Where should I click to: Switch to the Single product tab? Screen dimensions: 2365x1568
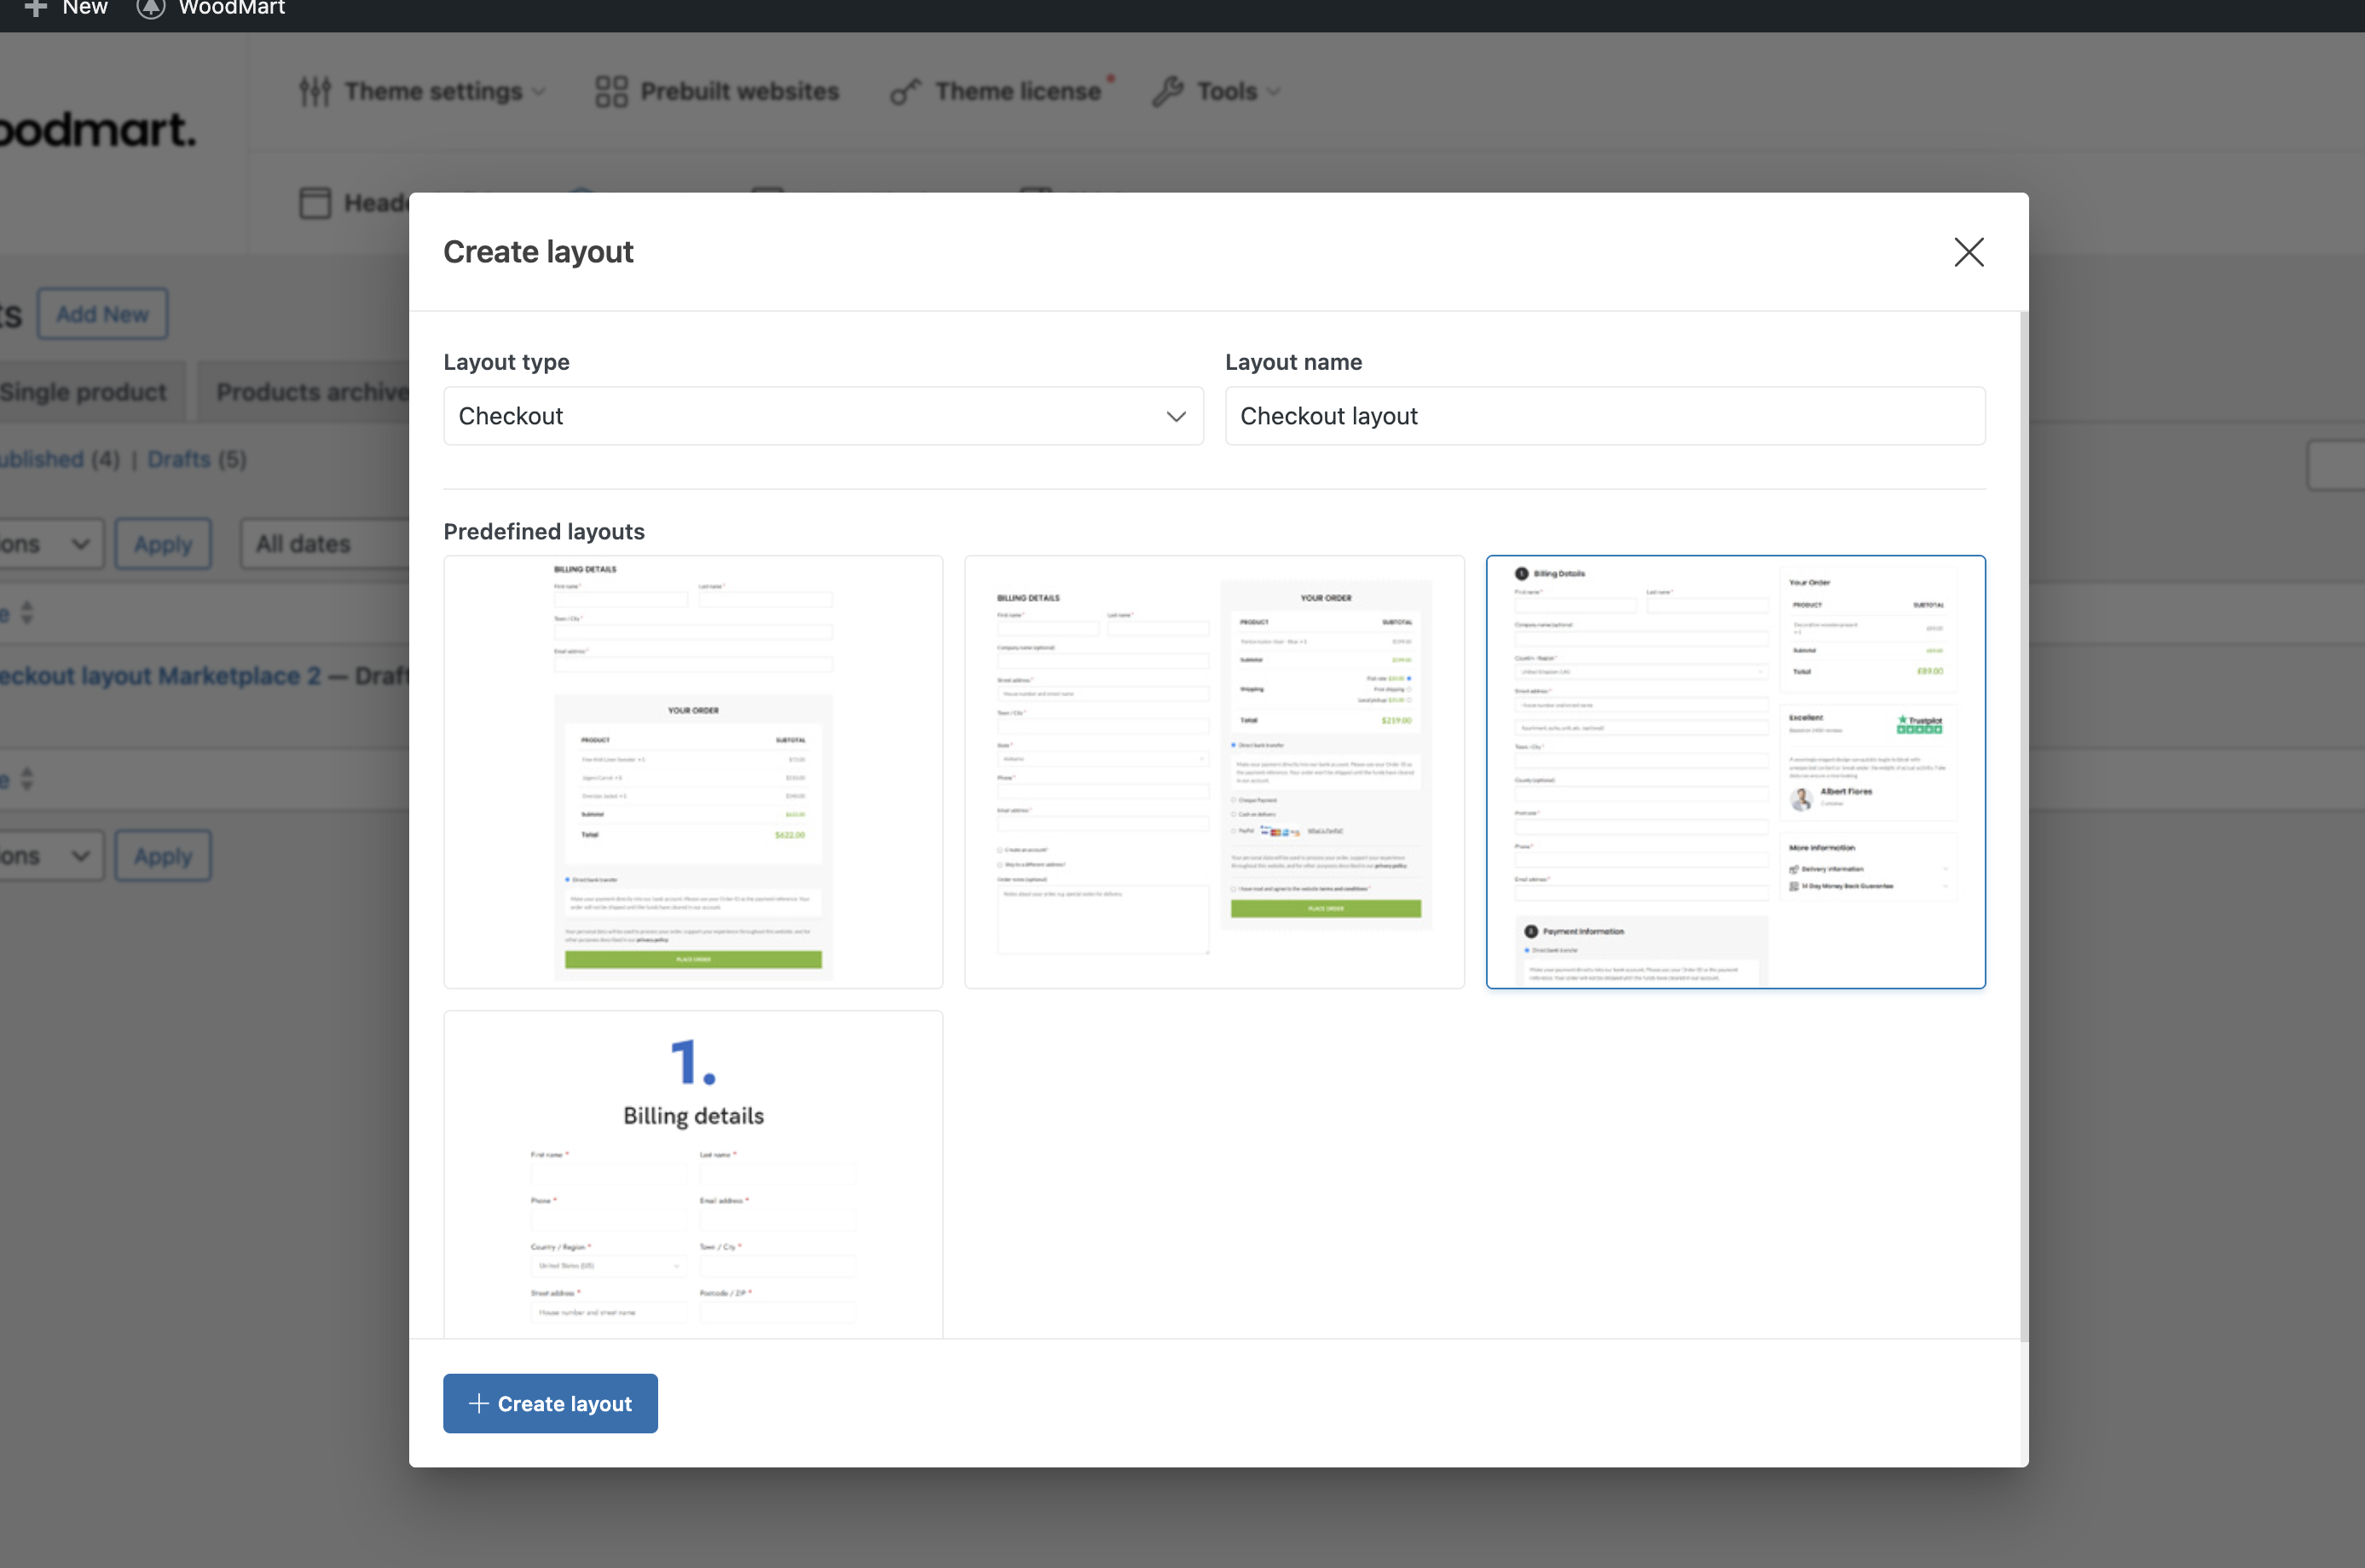click(85, 392)
